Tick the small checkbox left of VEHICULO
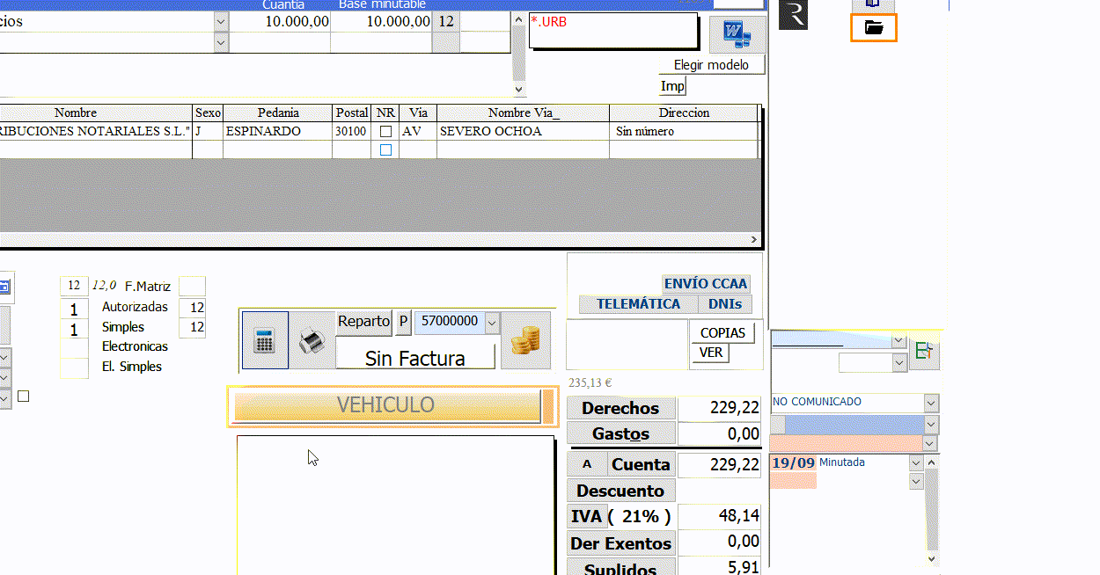1100x575 pixels. pyautogui.click(x=24, y=397)
